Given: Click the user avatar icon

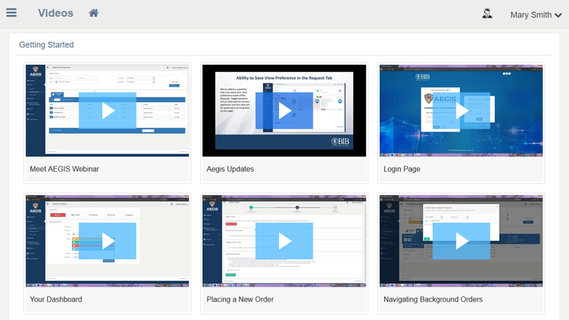Looking at the screenshot, I should pyautogui.click(x=487, y=14).
